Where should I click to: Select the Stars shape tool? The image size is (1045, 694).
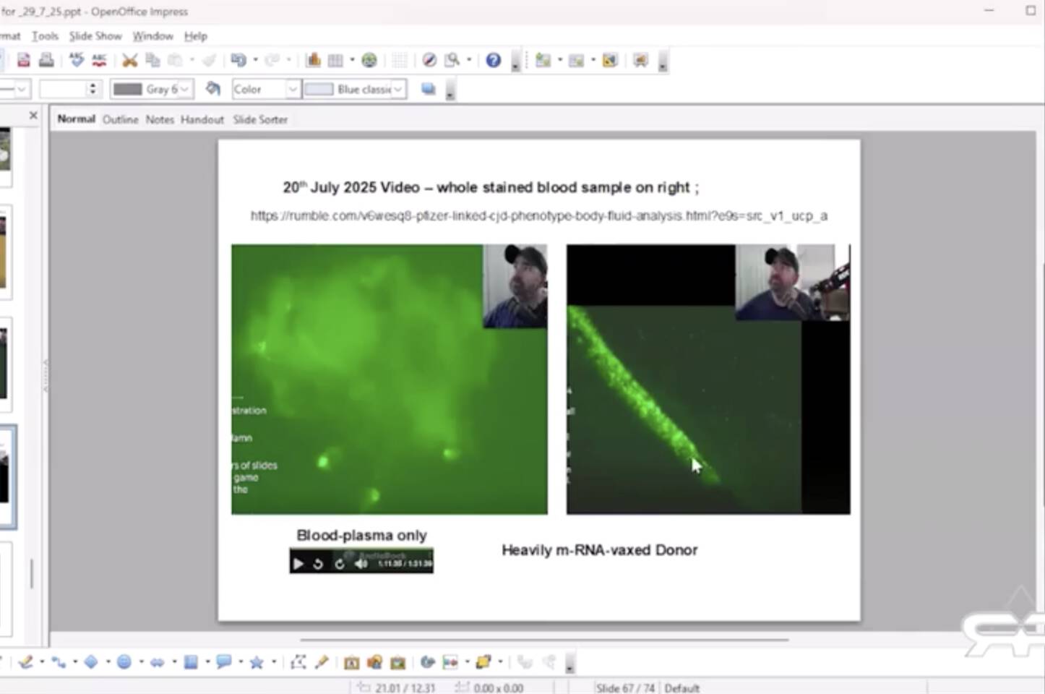pos(257,661)
